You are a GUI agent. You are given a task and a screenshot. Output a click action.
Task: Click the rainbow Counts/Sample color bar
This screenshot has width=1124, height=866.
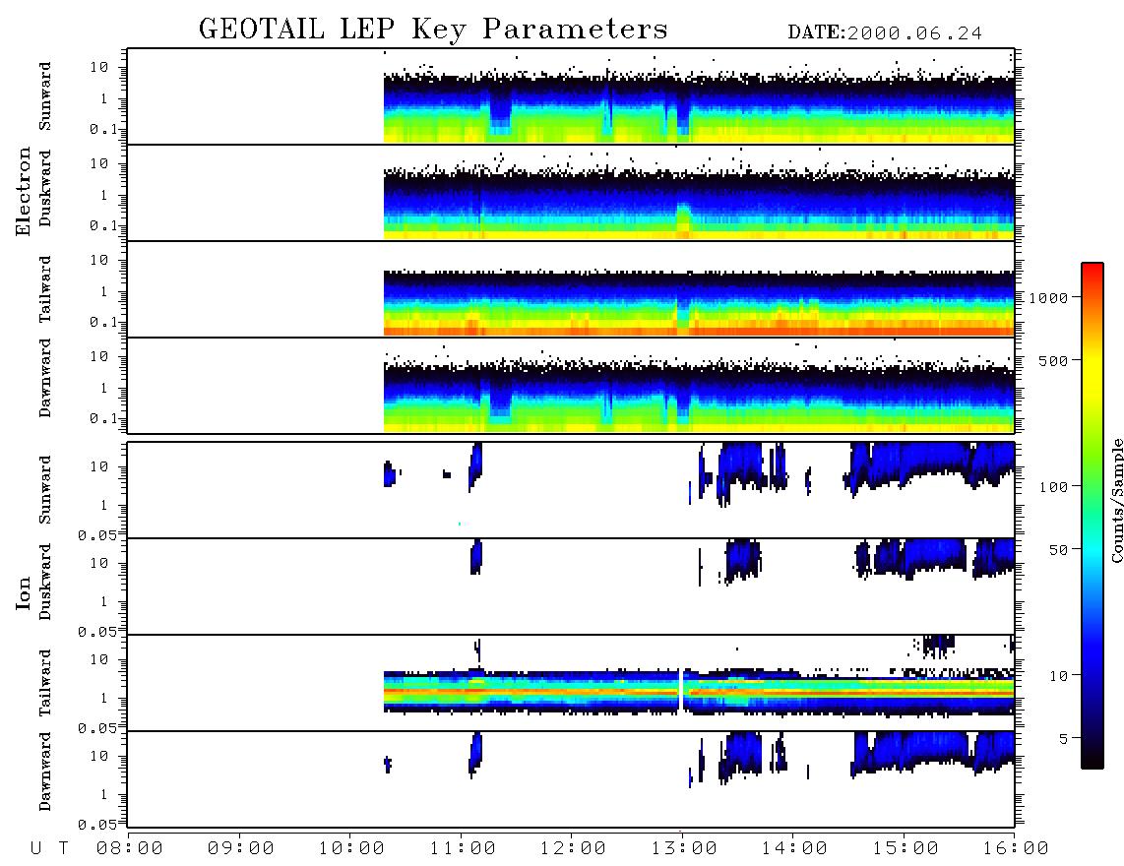1093,516
